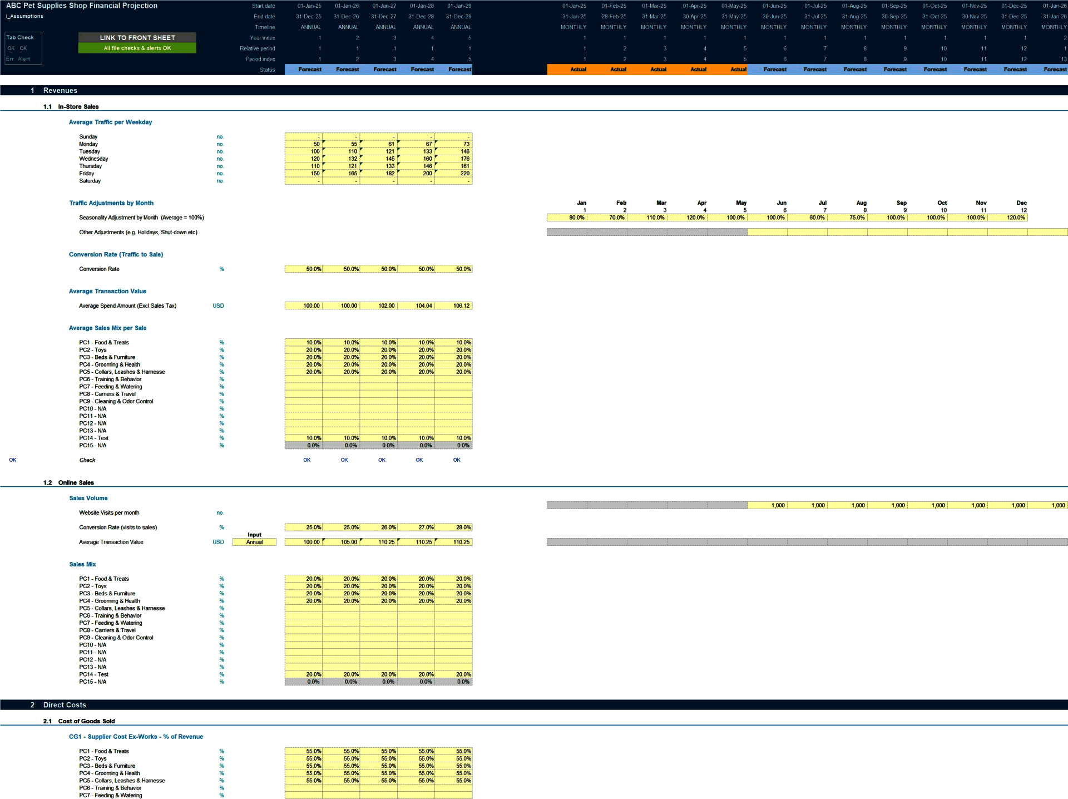Screen dimensions: 1068x799
Task: Click the LINK TO FRONT SHEET button
Action: (x=137, y=37)
